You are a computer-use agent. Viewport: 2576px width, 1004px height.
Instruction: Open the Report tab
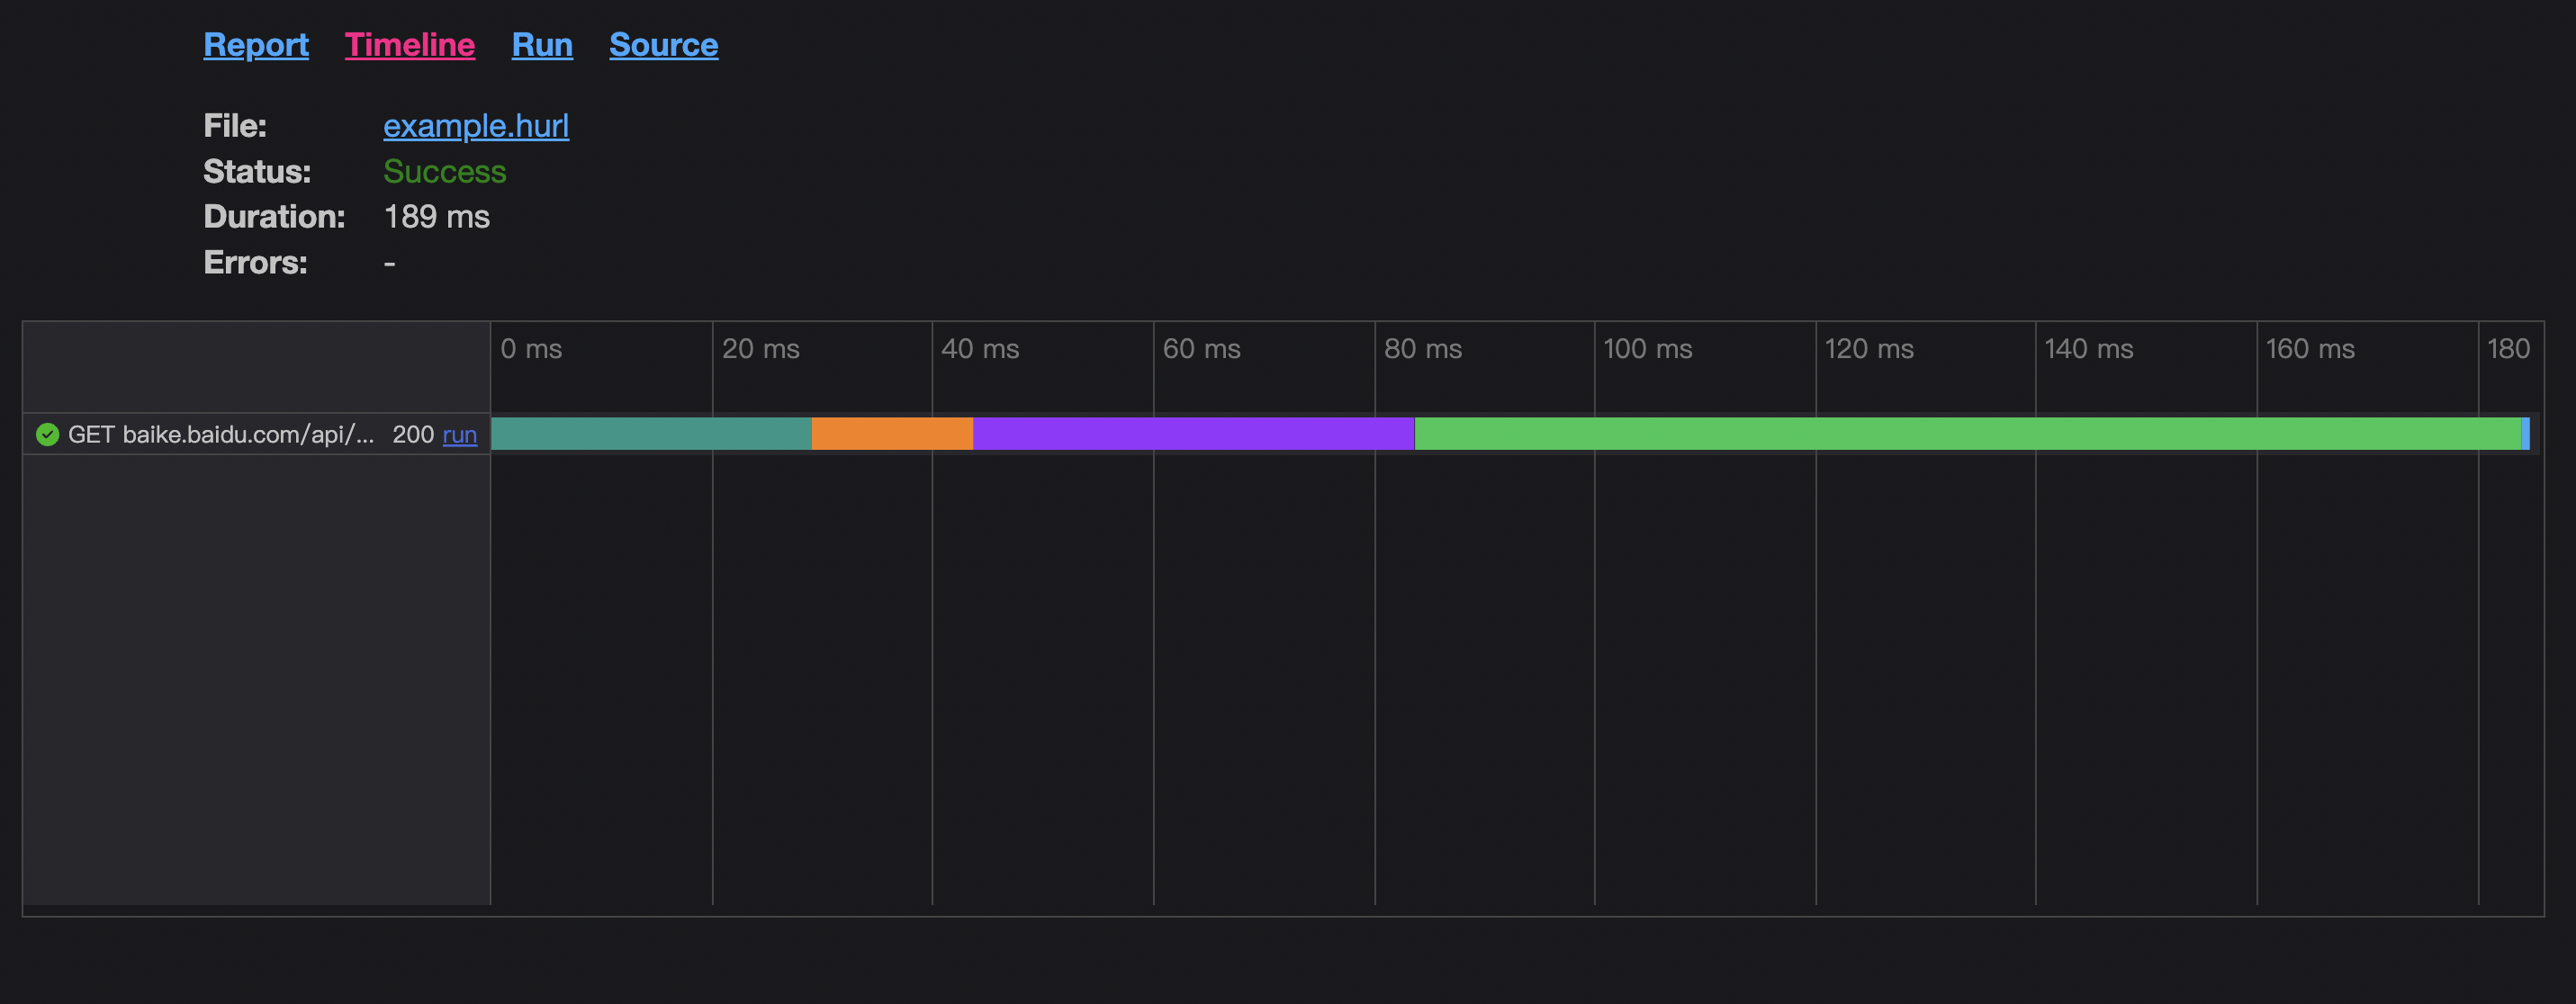click(256, 45)
